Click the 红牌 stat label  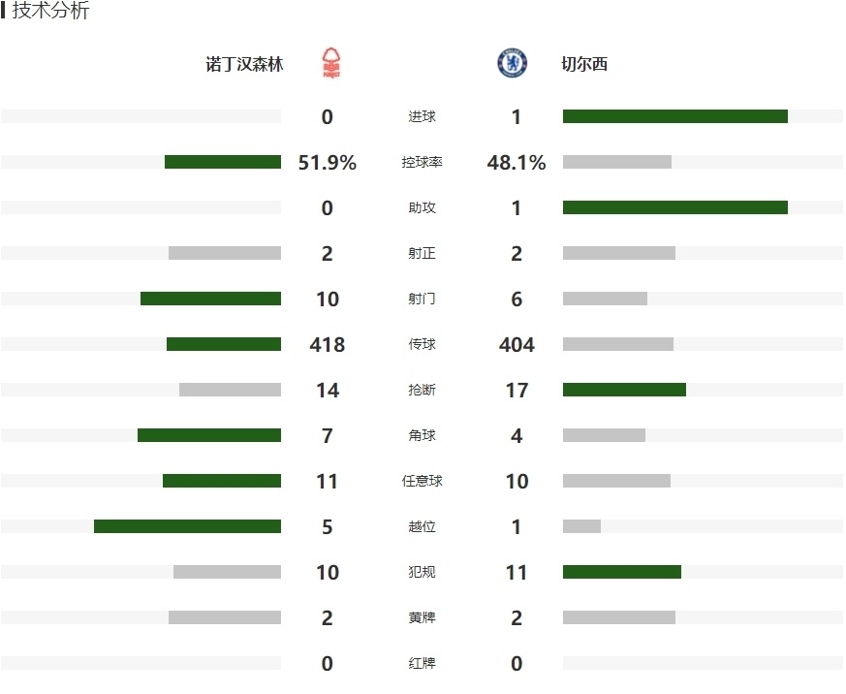pyautogui.click(x=422, y=663)
